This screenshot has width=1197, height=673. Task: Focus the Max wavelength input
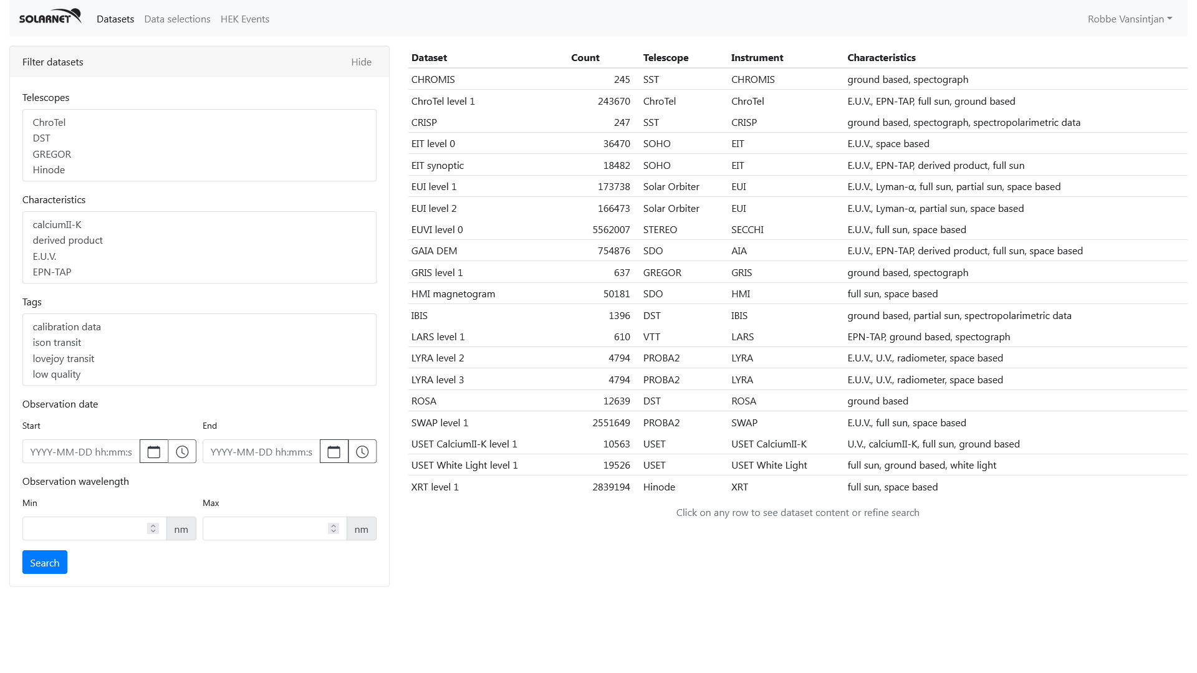coord(274,528)
